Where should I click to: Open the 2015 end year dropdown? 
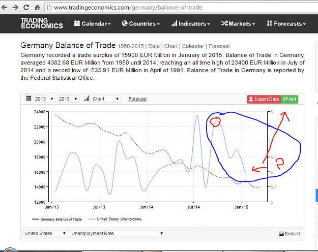(68, 99)
